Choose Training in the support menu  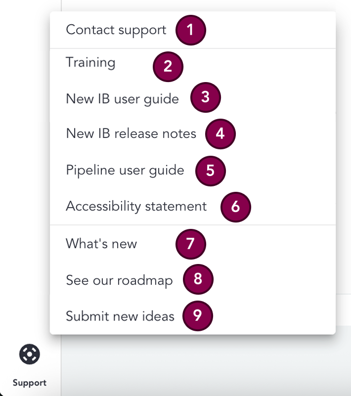90,62
